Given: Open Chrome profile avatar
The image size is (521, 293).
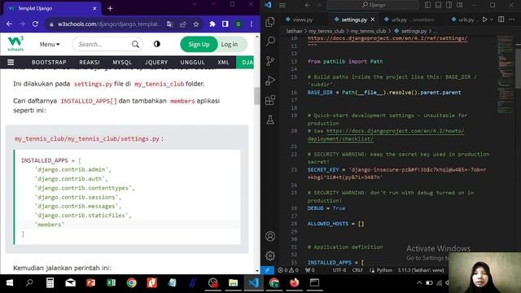Looking at the screenshot, I should (239, 24).
